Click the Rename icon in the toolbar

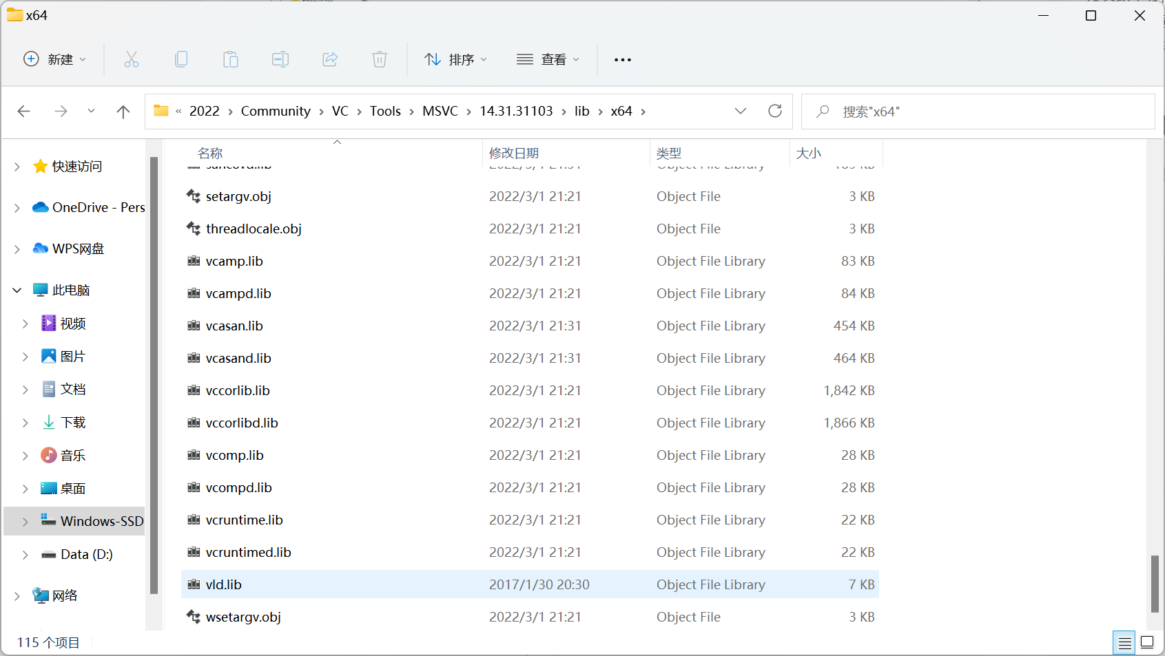(280, 59)
